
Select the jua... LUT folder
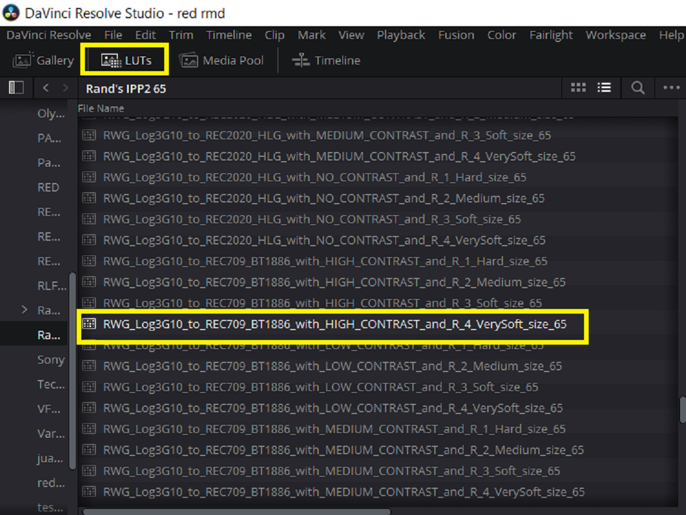click(50, 458)
